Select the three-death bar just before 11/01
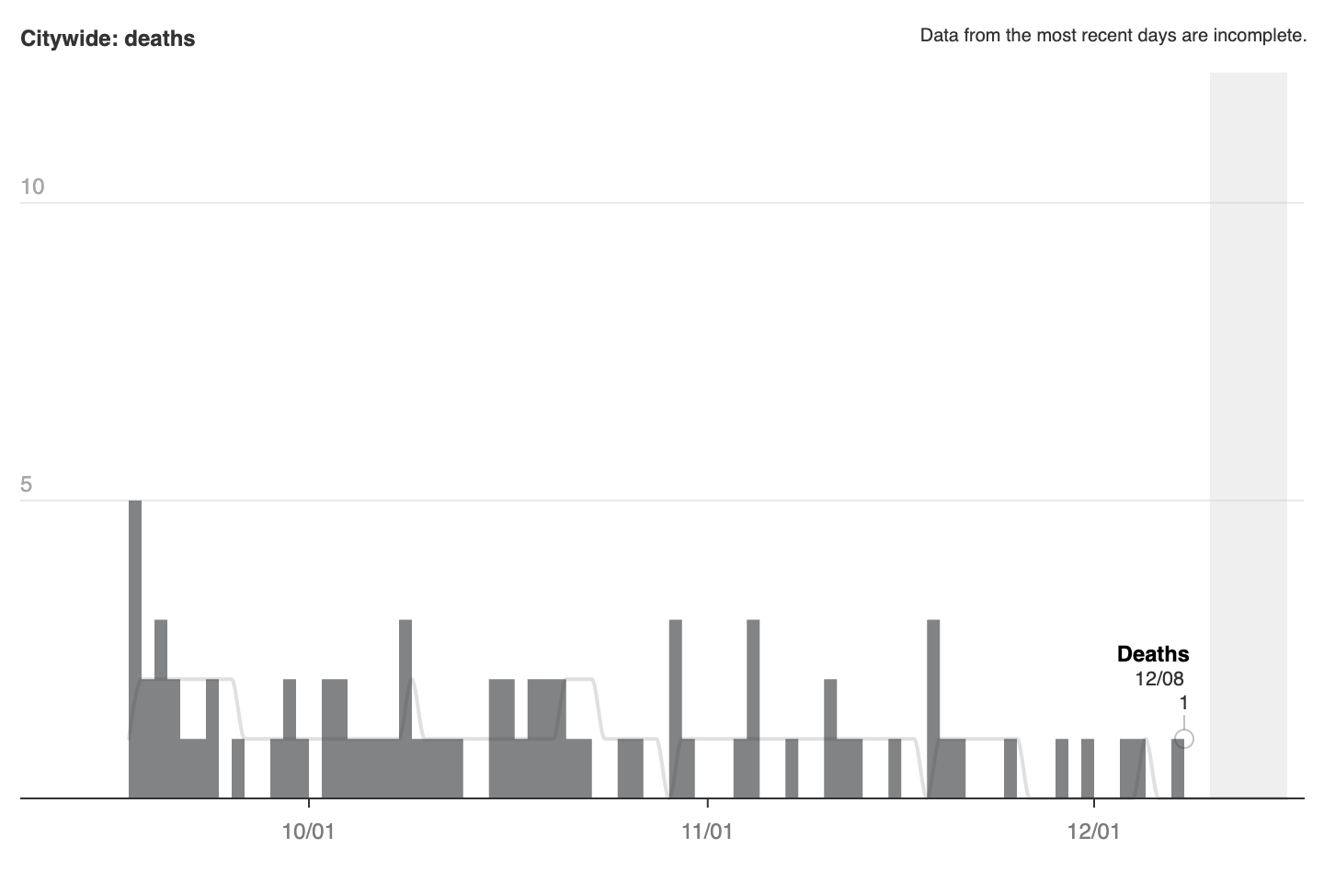 tap(676, 707)
